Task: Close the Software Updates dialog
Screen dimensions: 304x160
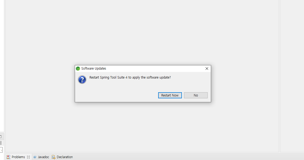Action: coord(207,69)
